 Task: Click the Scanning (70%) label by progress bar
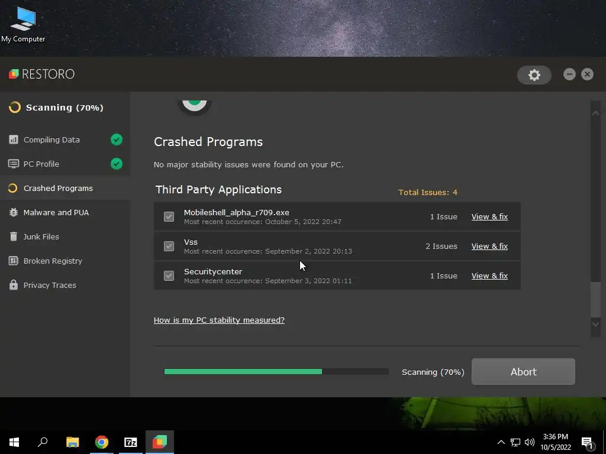click(x=433, y=372)
